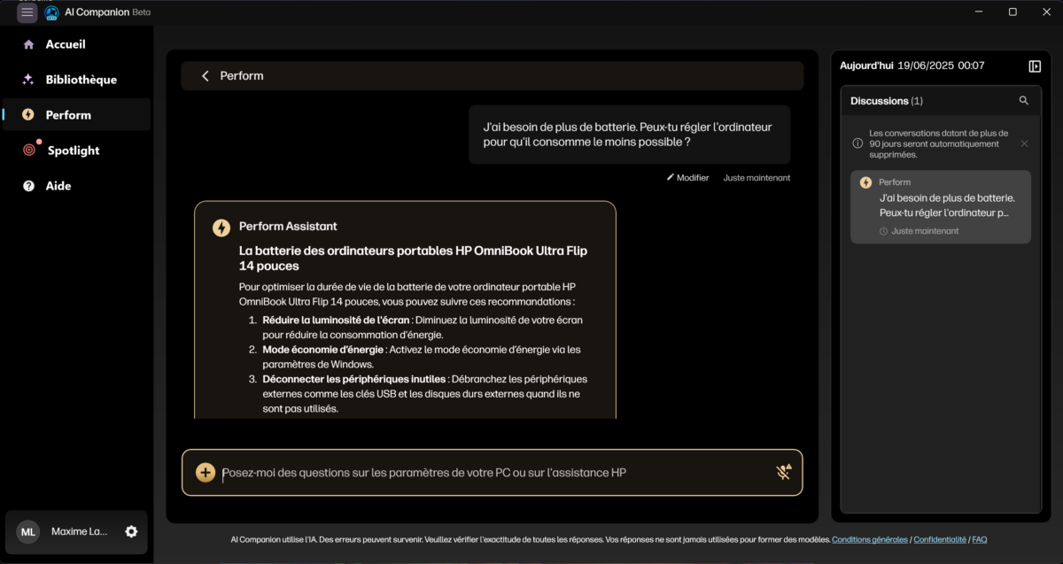This screenshot has width=1063, height=564.
Task: Click the HP OmniBook Ultra Flip heading
Action: pos(413,259)
